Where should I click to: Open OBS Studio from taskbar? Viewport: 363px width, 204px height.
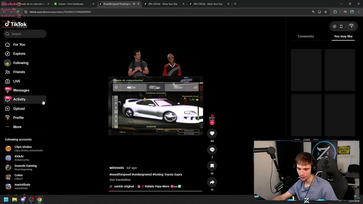click(31, 200)
